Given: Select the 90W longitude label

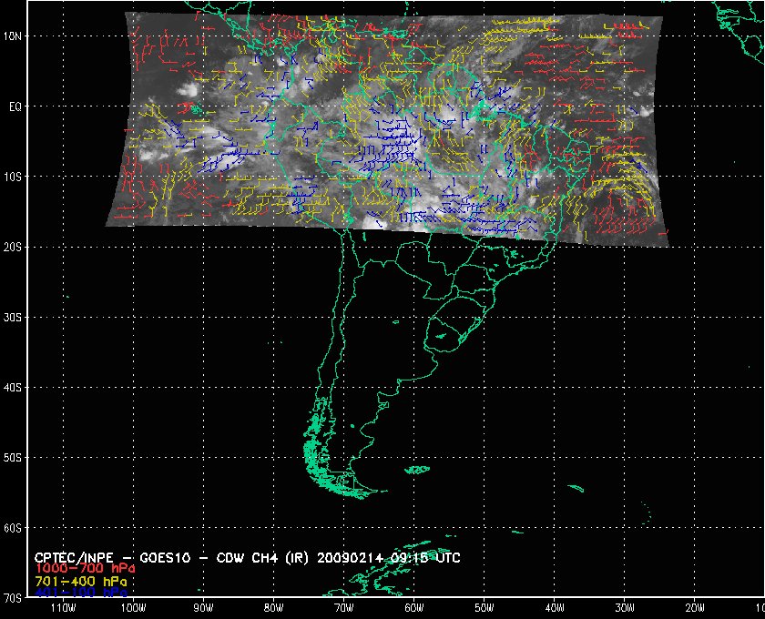Looking at the screenshot, I should (x=202, y=607).
